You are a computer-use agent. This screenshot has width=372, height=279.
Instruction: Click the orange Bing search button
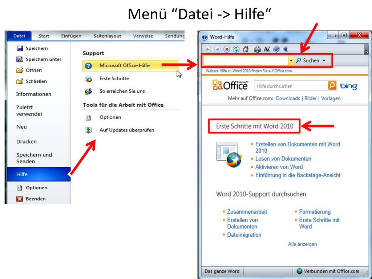coord(332,85)
